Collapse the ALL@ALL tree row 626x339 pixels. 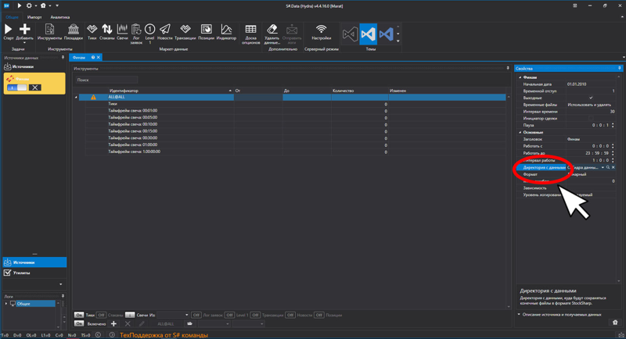[77, 98]
